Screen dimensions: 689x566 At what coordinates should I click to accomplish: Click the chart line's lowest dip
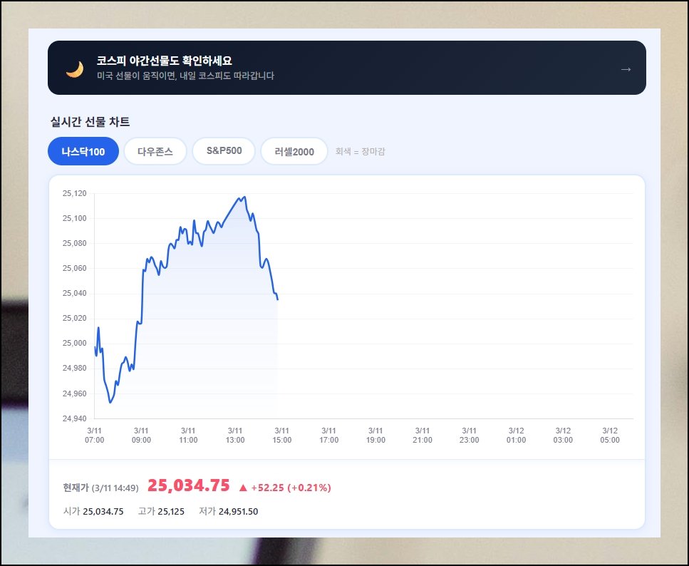[110, 402]
